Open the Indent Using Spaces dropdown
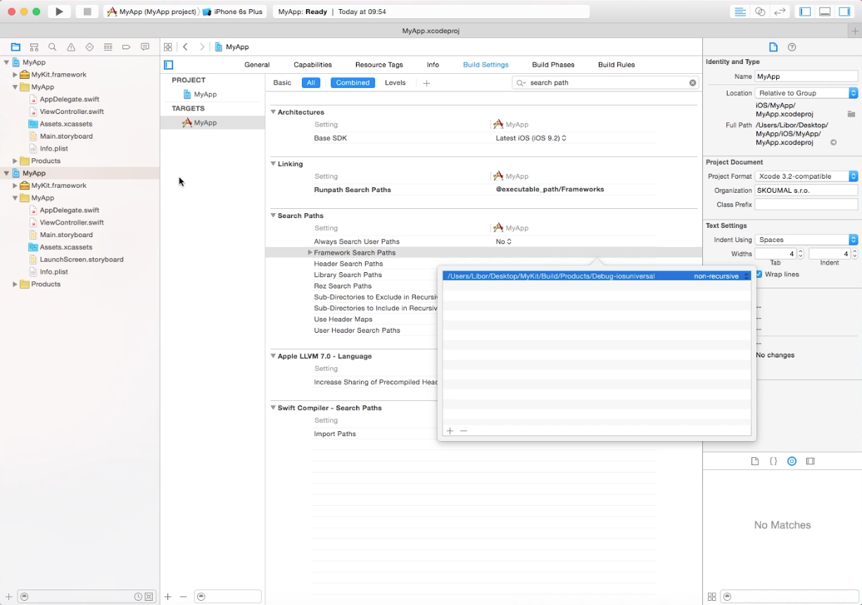This screenshot has height=605, width=862. click(806, 240)
